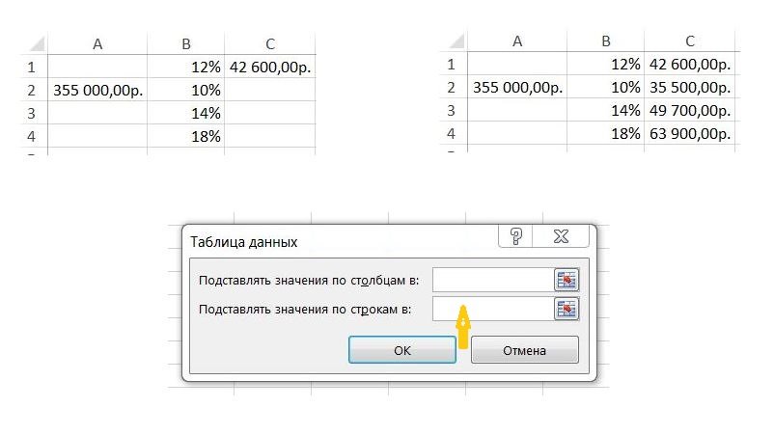Close the Таблица данных dialog
Image resolution: width=774 pixels, height=435 pixels.
[x=562, y=237]
